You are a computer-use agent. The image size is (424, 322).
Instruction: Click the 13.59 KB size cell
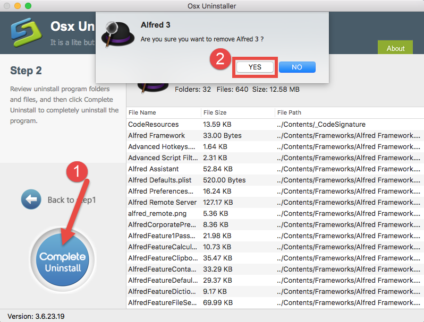[x=217, y=125]
